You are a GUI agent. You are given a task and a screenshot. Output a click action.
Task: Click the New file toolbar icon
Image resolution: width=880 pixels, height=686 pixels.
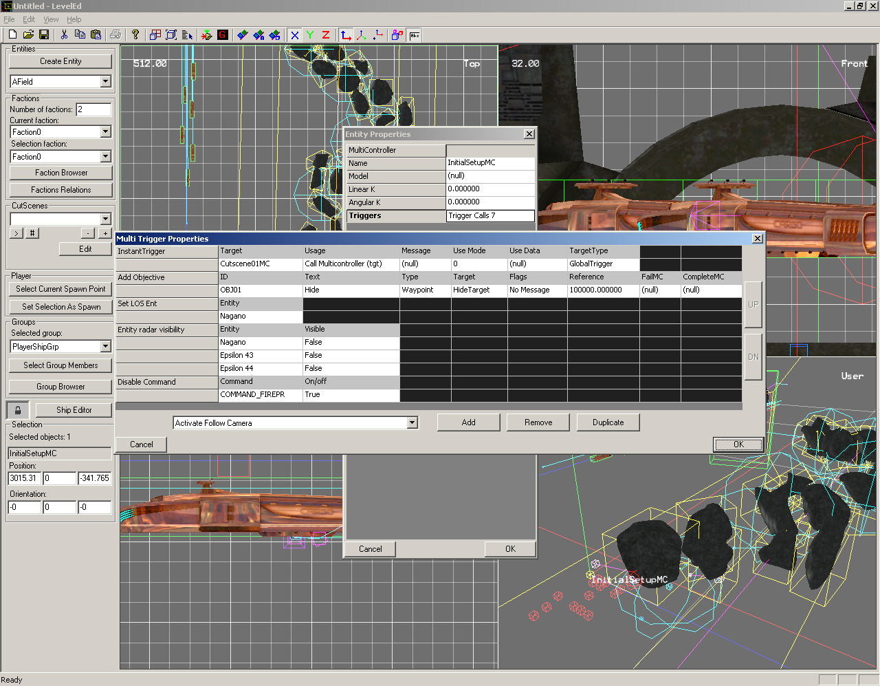[x=12, y=35]
